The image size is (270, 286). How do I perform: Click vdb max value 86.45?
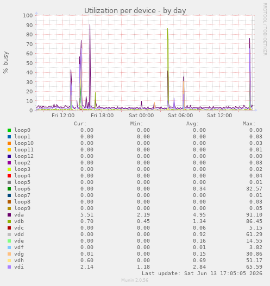pos(254,221)
